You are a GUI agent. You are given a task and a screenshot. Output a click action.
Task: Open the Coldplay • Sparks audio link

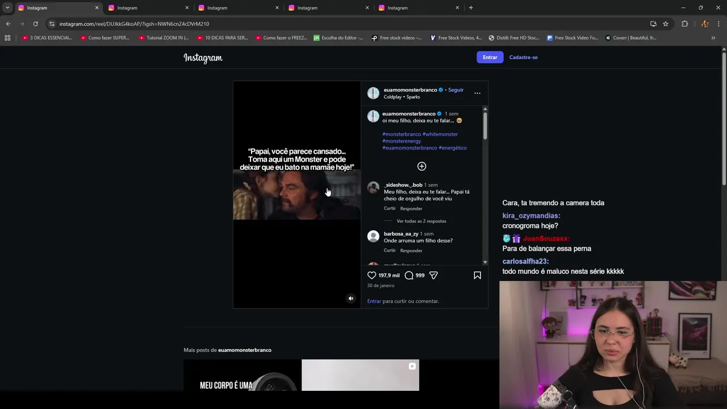coord(402,97)
